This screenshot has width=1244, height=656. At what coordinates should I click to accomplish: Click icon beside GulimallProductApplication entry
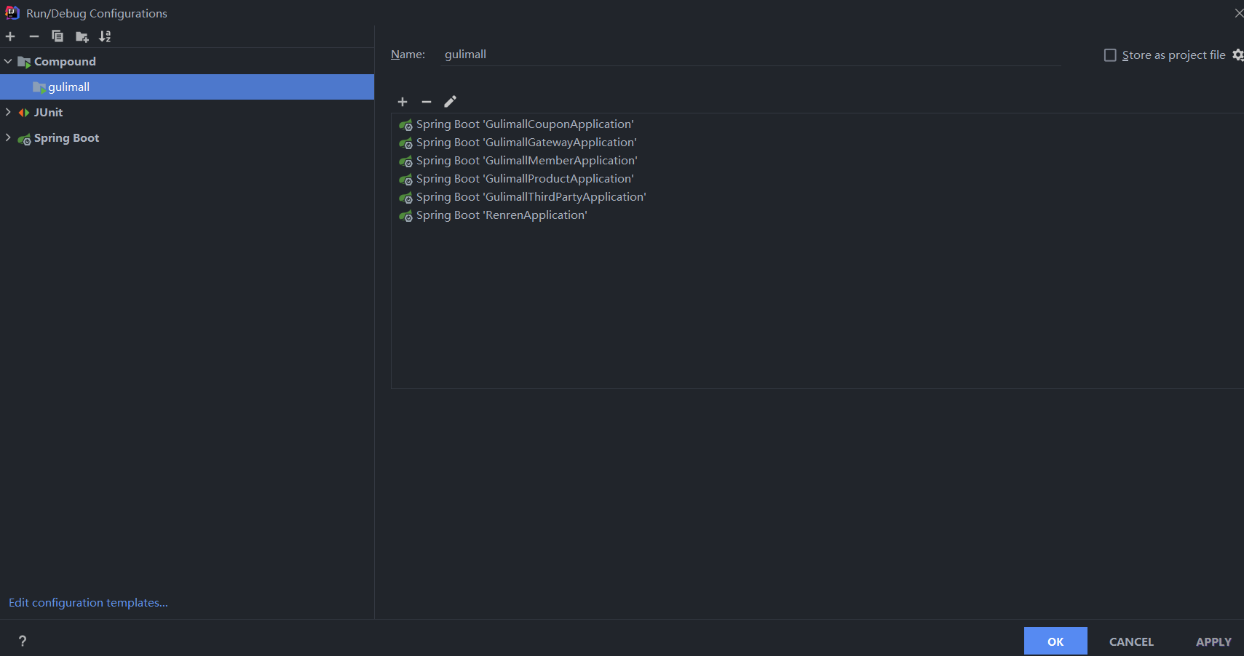click(x=406, y=179)
